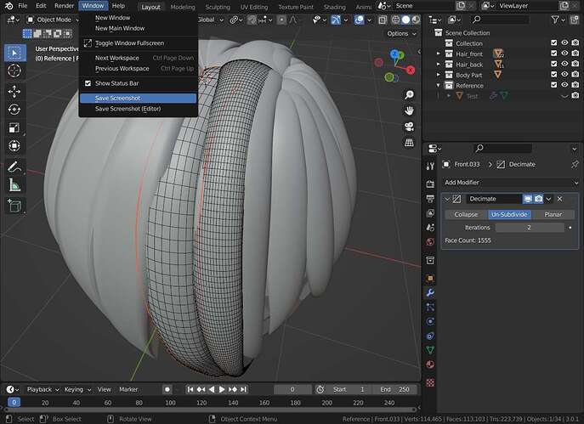
Task: Click the current frame number field
Action: [292, 389]
